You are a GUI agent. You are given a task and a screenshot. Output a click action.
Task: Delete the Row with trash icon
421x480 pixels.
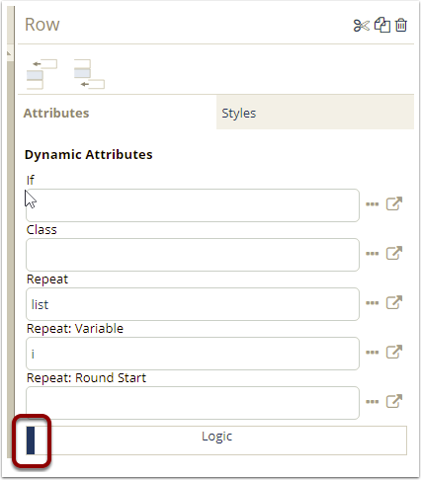tap(401, 25)
